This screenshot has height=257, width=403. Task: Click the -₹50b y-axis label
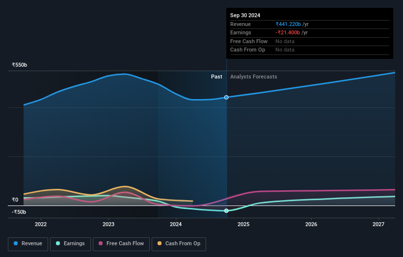(x=19, y=212)
